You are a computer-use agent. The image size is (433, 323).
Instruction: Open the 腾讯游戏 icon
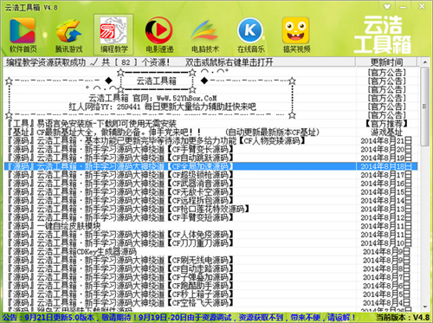[68, 35]
